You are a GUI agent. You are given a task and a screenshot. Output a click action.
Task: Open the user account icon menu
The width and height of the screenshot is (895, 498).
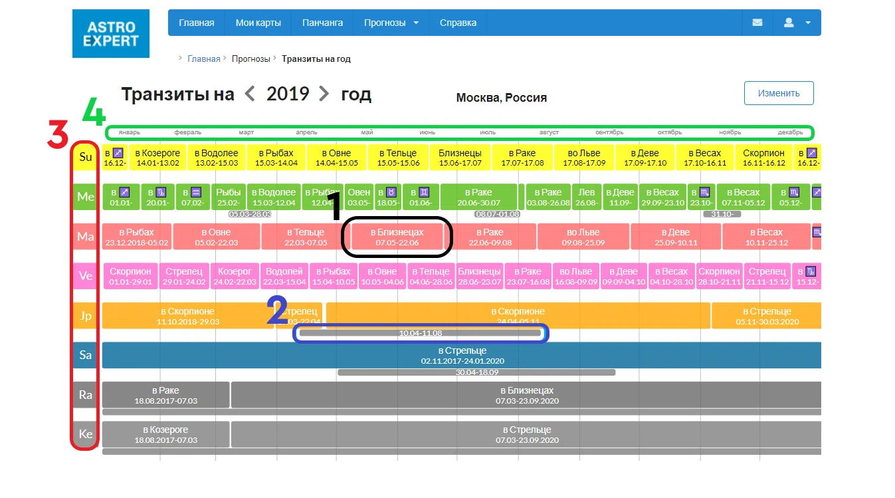click(797, 23)
